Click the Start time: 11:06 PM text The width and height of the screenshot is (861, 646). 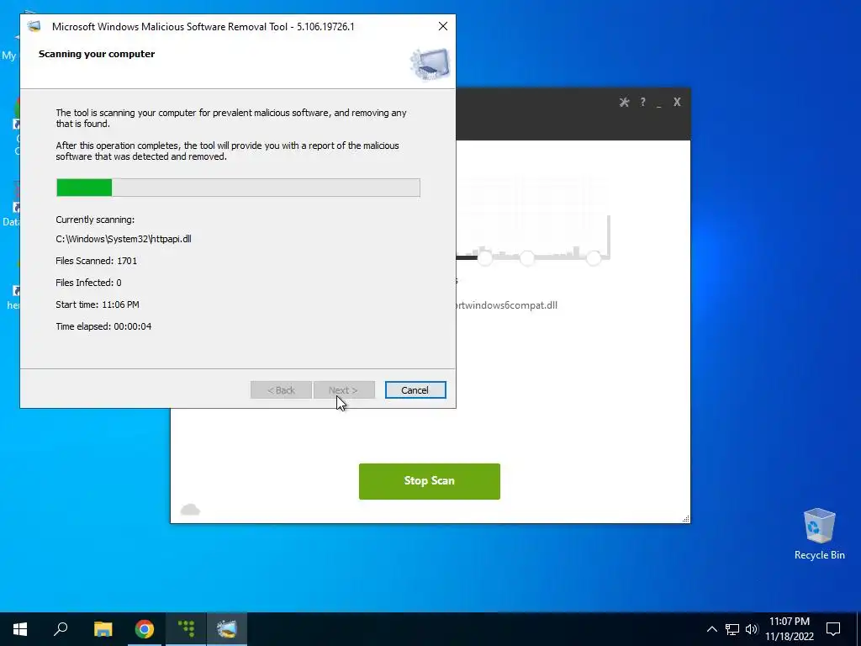[98, 304]
